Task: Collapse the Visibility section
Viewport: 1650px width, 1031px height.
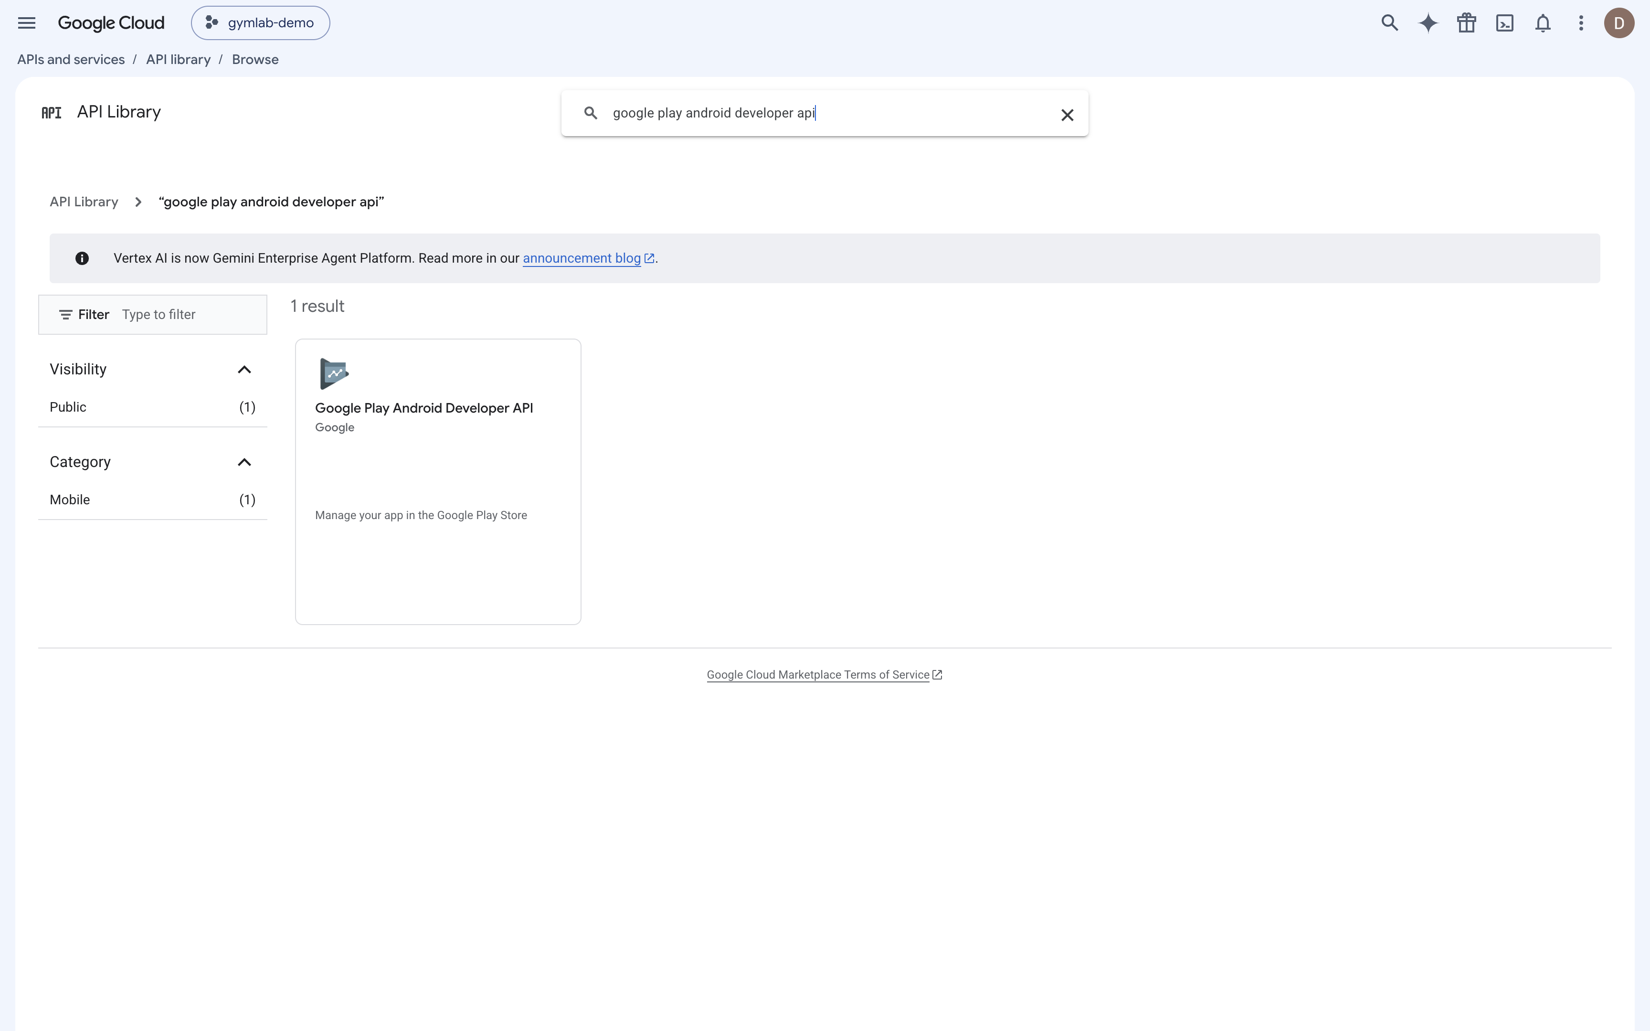Action: (244, 369)
